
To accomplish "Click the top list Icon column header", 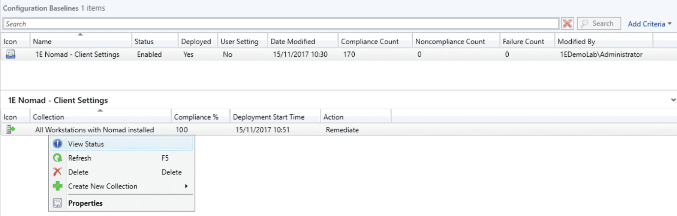I will coord(15,42).
